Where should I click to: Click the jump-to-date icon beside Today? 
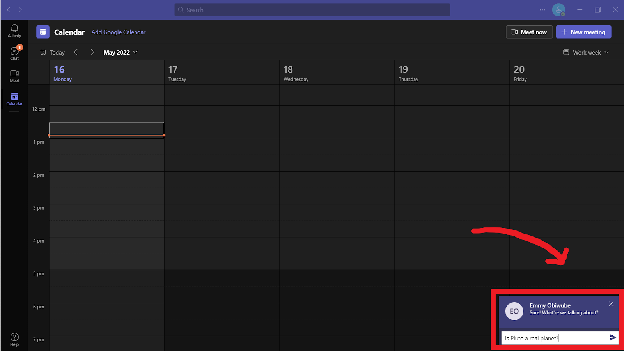click(43, 52)
